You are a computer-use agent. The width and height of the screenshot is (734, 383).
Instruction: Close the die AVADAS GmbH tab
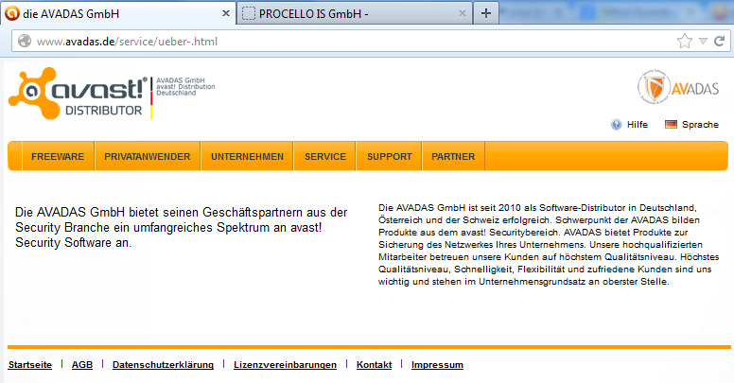pyautogui.click(x=224, y=13)
